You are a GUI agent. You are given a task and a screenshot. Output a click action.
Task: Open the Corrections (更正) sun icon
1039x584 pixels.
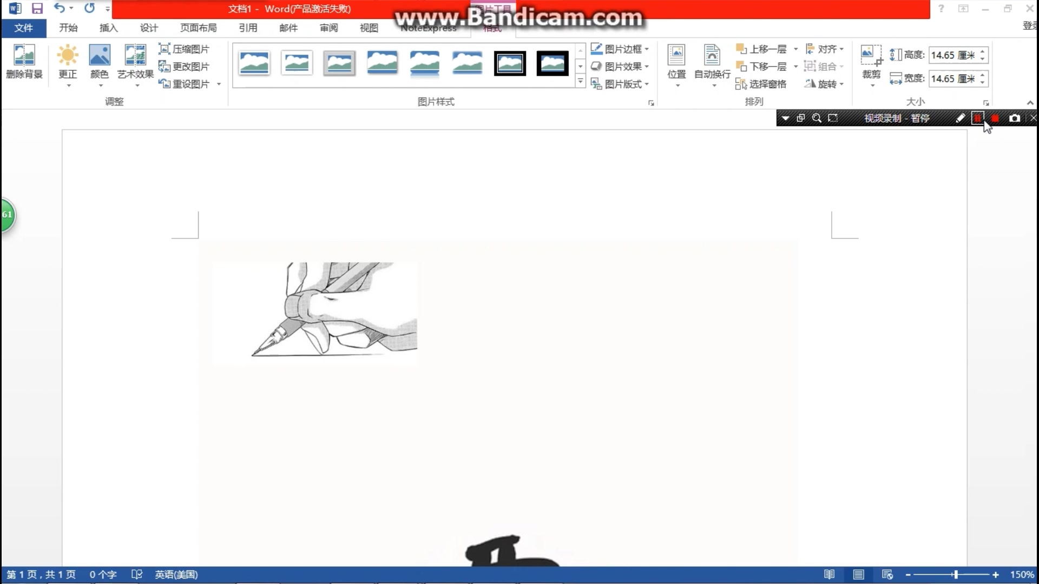(x=68, y=56)
